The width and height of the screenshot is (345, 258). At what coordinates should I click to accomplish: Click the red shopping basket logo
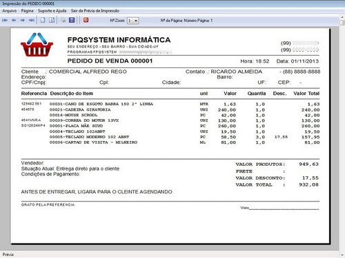[37, 45]
